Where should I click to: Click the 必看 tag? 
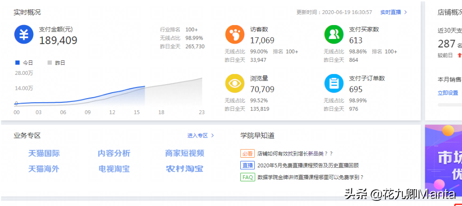[247, 153]
